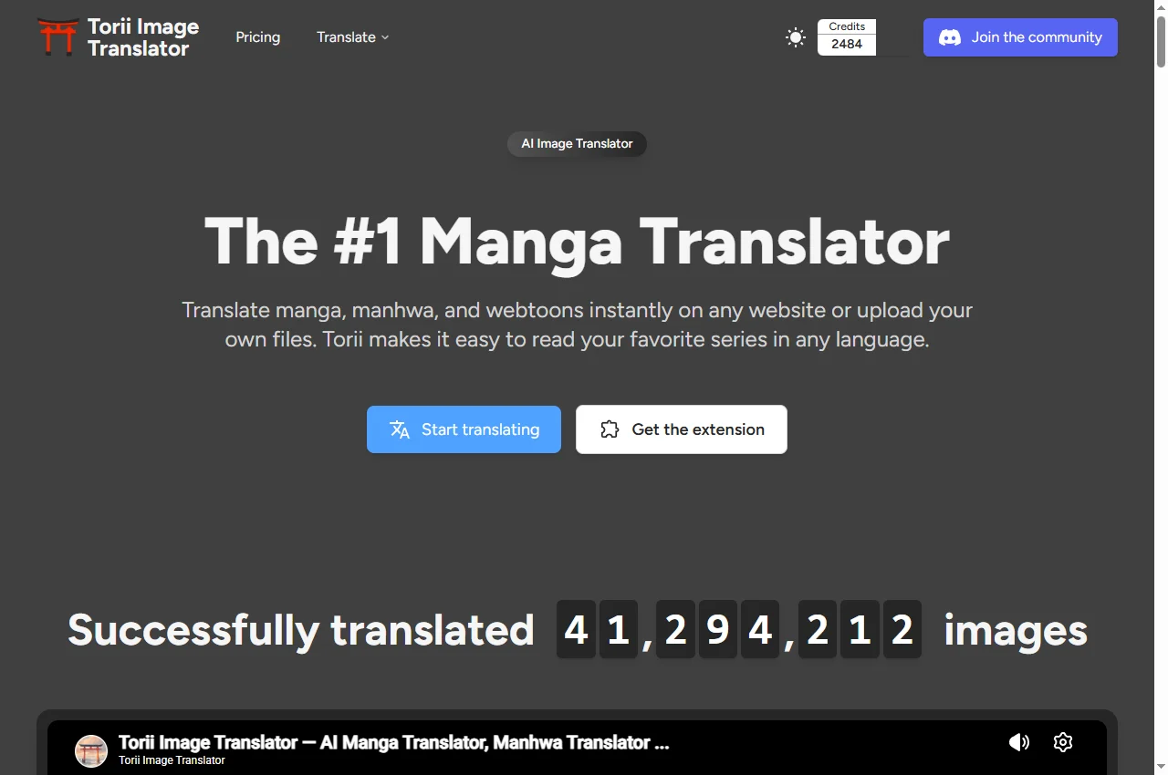The width and height of the screenshot is (1168, 775).
Task: Click the translate icon on Start translating
Action: [400, 429]
